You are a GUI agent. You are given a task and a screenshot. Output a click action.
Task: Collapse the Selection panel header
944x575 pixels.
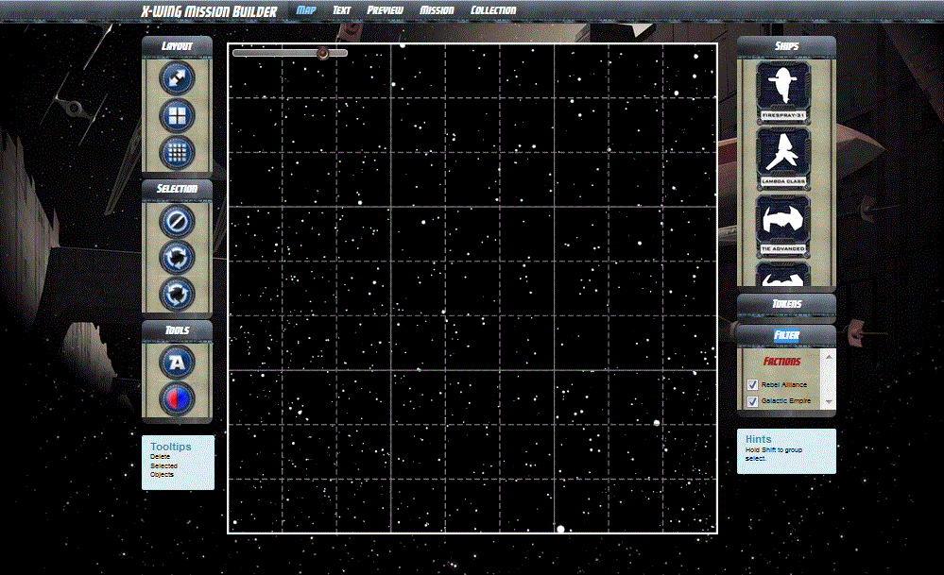(x=177, y=189)
